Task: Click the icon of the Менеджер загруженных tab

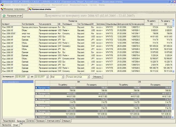Action: click(2, 9)
